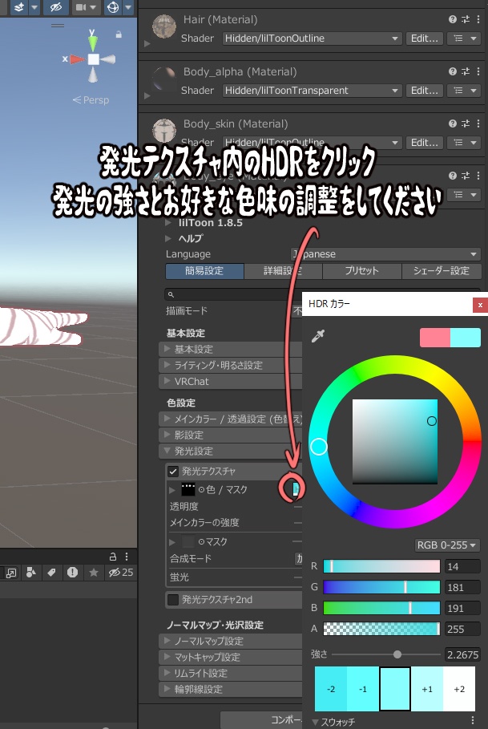Open the Language dropdown
The image size is (488, 729).
386,254
